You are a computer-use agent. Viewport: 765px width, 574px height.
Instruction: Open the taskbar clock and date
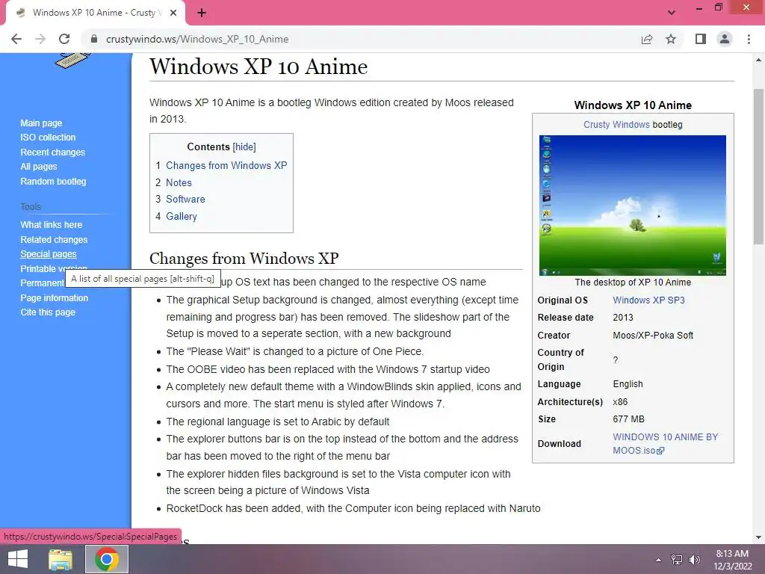pos(732,560)
